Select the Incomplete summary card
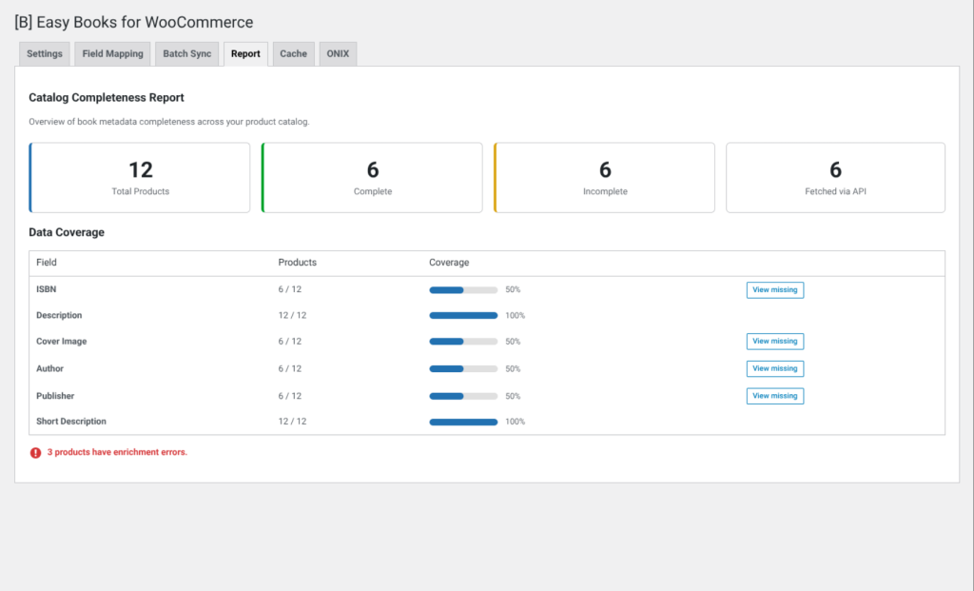Screen dimensions: 974x591 coord(604,178)
